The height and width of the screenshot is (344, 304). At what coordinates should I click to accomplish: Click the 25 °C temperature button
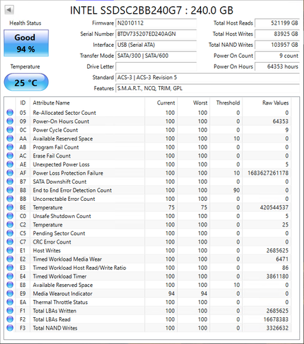26,83
